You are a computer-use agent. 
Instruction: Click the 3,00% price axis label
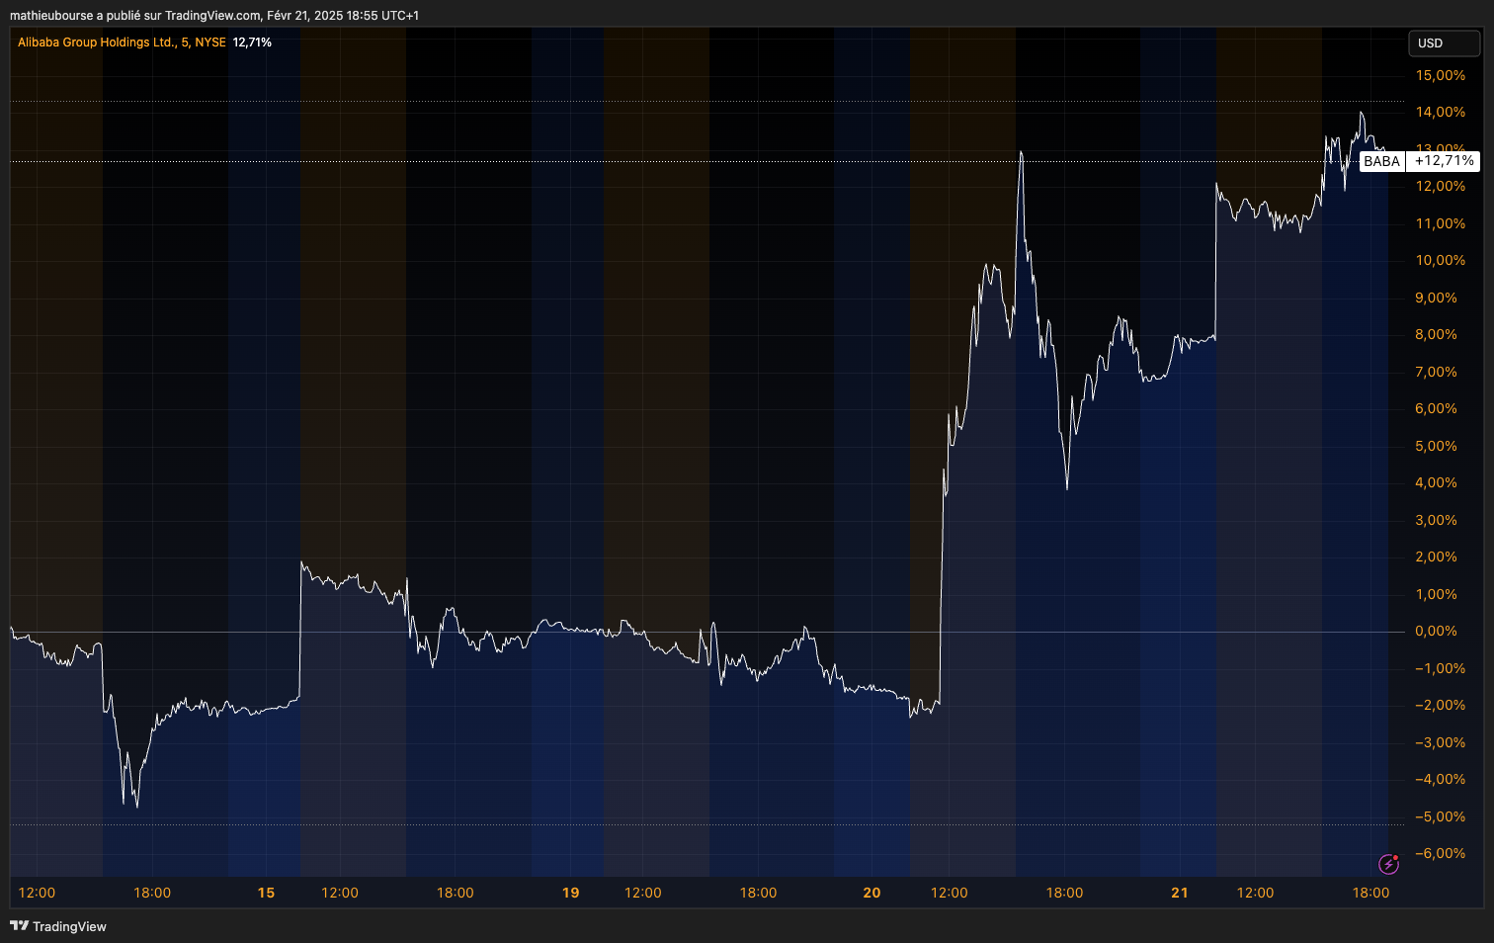click(x=1437, y=520)
